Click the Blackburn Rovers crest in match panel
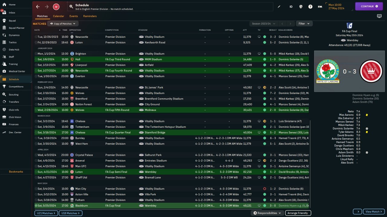Viewport: 387px width, 217px height. 327,71
